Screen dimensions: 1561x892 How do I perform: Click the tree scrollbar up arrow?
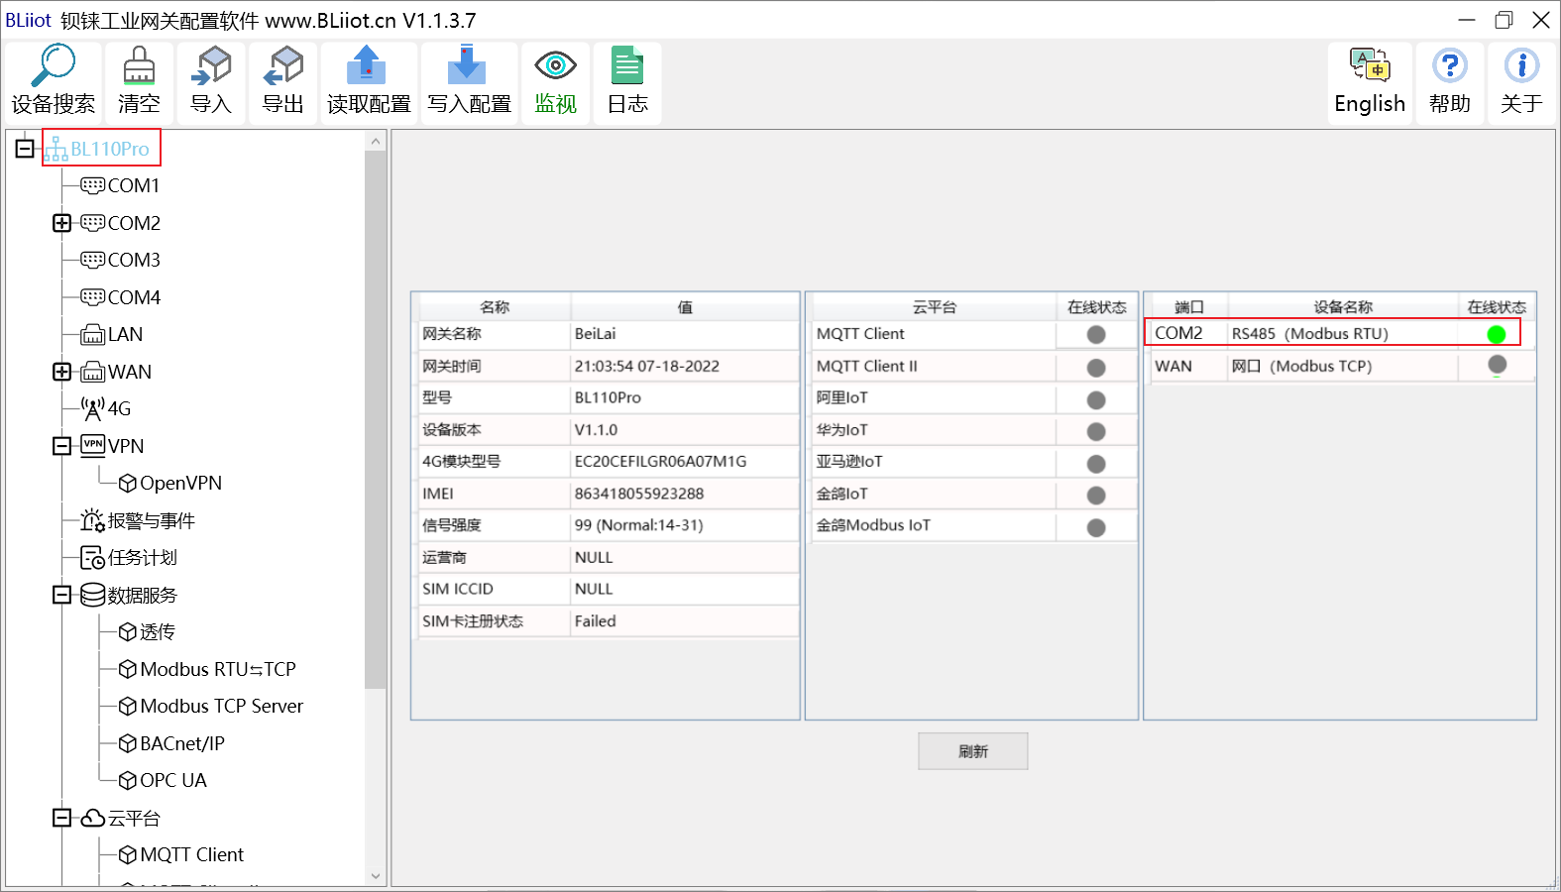375,142
